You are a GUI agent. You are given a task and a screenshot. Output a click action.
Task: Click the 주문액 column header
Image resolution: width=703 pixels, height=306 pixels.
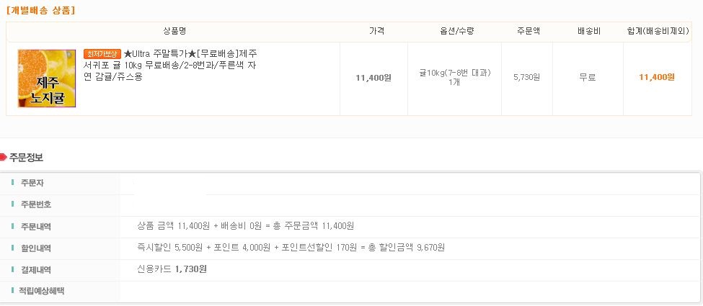528,32
